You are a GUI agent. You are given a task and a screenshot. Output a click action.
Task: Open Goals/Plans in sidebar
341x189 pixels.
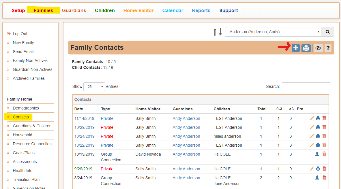pyautogui.click(x=24, y=152)
